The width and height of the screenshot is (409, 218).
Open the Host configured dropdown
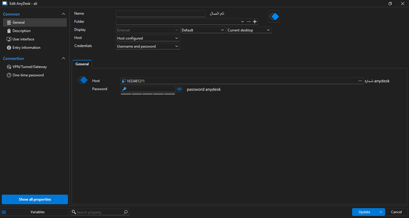point(148,38)
